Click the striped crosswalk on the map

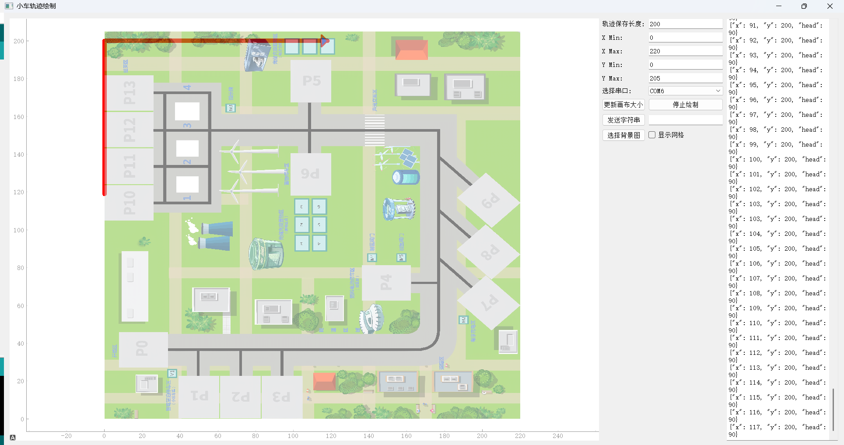[375, 130]
